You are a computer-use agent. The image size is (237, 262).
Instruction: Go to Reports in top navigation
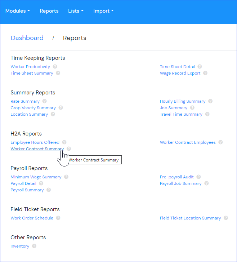pos(49,11)
